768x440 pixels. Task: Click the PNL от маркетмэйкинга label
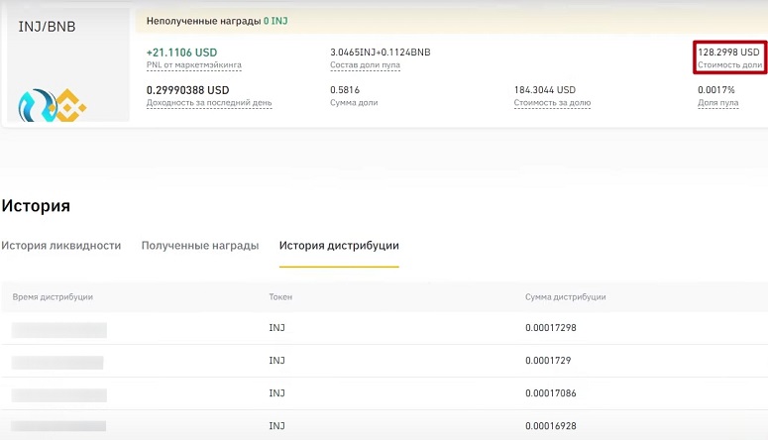pos(194,65)
